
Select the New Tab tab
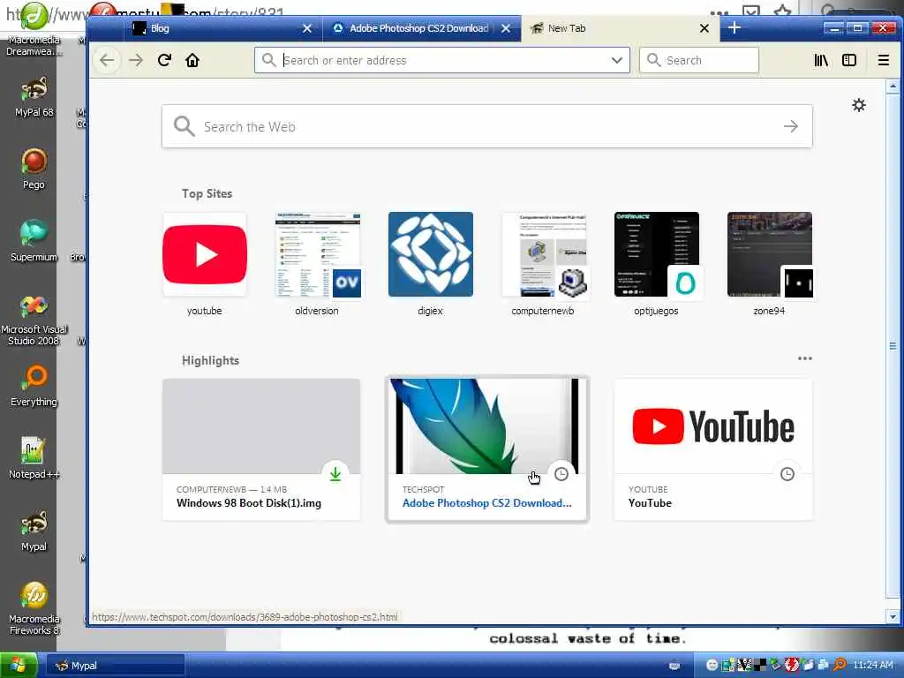pos(620,28)
